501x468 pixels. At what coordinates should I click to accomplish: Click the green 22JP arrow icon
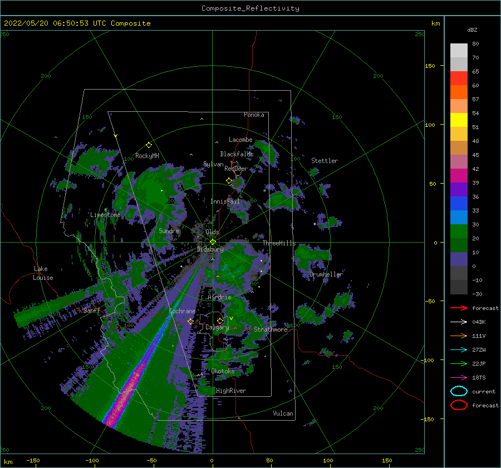[x=459, y=363]
